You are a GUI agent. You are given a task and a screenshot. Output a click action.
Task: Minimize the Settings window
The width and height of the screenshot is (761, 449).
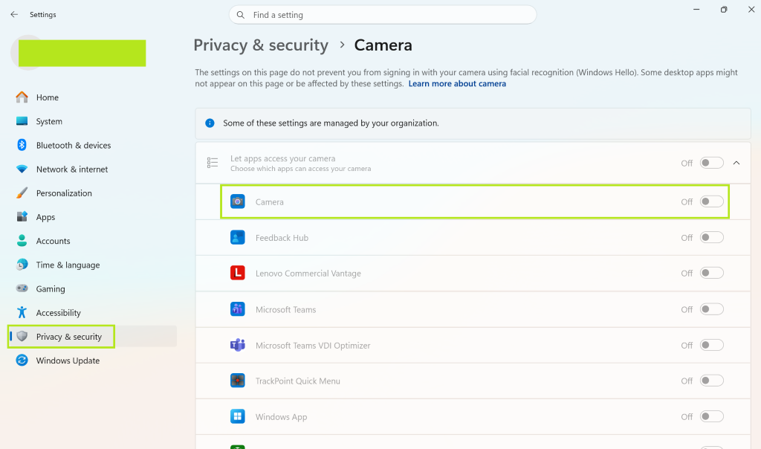696,9
